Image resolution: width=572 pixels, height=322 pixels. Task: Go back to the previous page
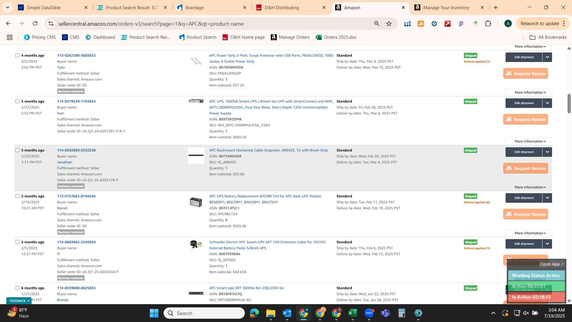(x=8, y=24)
